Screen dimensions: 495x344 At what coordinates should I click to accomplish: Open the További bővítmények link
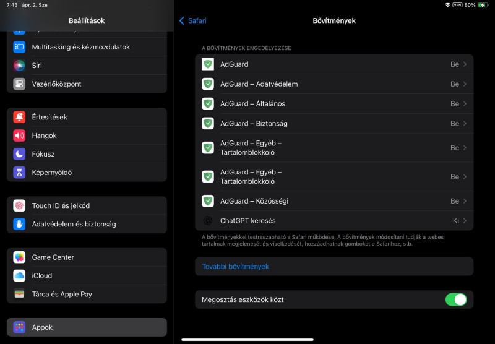click(x=334, y=267)
